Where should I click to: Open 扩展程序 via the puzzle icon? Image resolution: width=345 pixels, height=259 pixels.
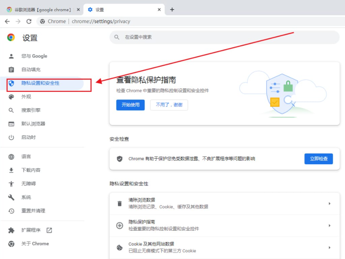[10, 230]
